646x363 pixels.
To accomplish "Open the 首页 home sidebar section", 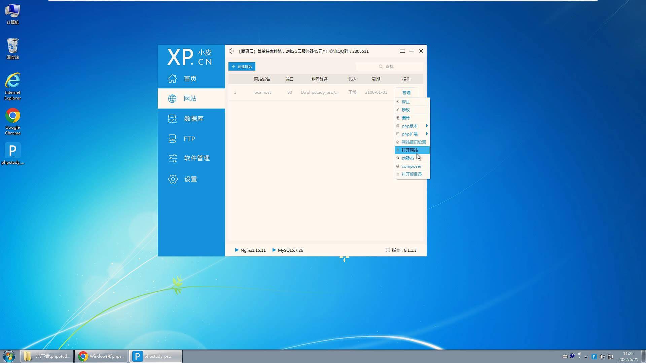I will click(190, 79).
